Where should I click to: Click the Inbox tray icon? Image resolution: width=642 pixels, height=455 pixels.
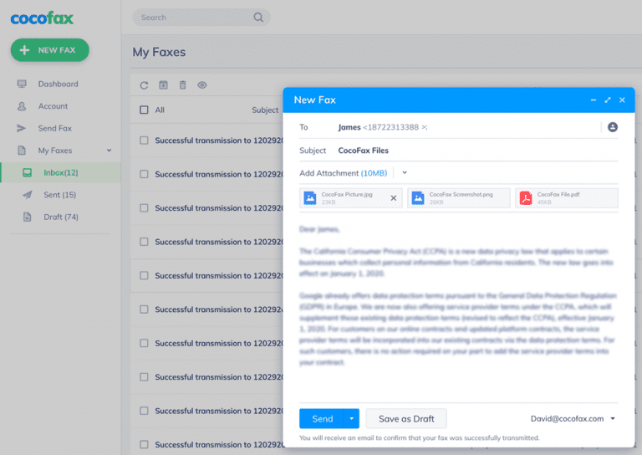27,172
